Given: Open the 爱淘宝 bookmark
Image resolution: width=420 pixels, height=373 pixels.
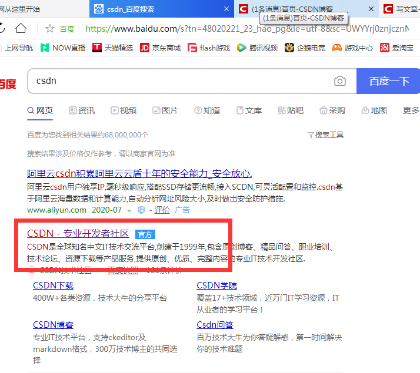Looking at the screenshot, I should pos(396,48).
